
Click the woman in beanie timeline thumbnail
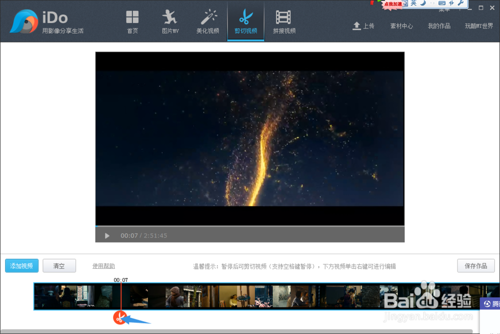pyautogui.click(x=174, y=296)
